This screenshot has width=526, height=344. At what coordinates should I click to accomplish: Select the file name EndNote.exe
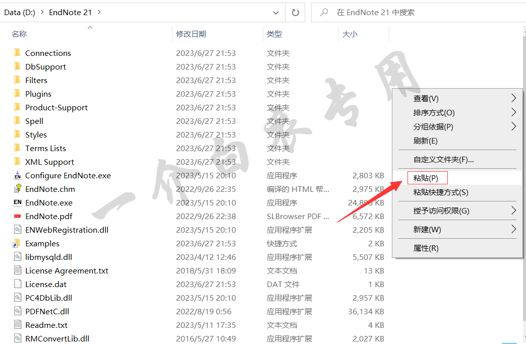[49, 202]
